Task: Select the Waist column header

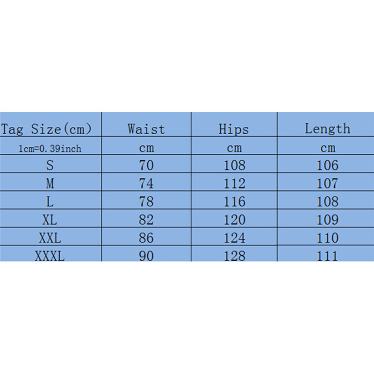Action: (x=146, y=129)
